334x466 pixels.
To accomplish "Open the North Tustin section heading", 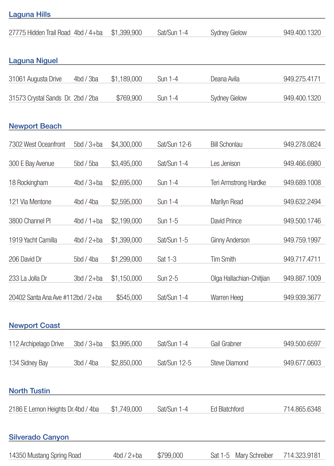I will 29,391.
